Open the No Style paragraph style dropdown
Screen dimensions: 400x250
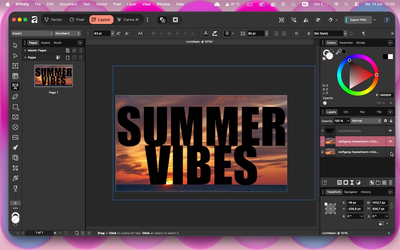pos(345,33)
